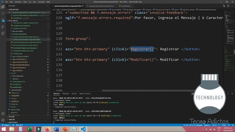Image resolution: width=235 pixels, height=132 pixels.
Task: Open the Run and Debug view
Action: 3,27
